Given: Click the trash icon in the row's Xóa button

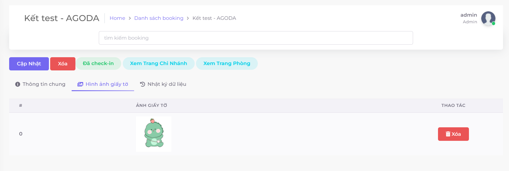Looking at the screenshot, I should (448, 134).
